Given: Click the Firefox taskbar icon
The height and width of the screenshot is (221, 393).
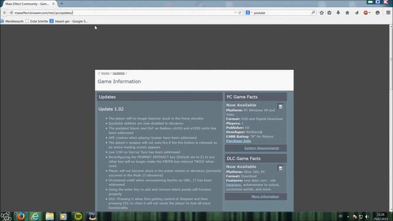Looking at the screenshot, I should pos(21,216).
